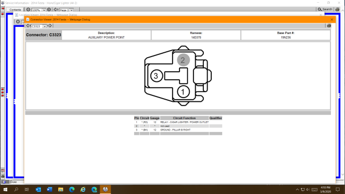Image resolution: width=345 pixels, height=194 pixels.
Task: Click description 'AUXILIARY POWER POINT'
Action: pyautogui.click(x=106, y=37)
